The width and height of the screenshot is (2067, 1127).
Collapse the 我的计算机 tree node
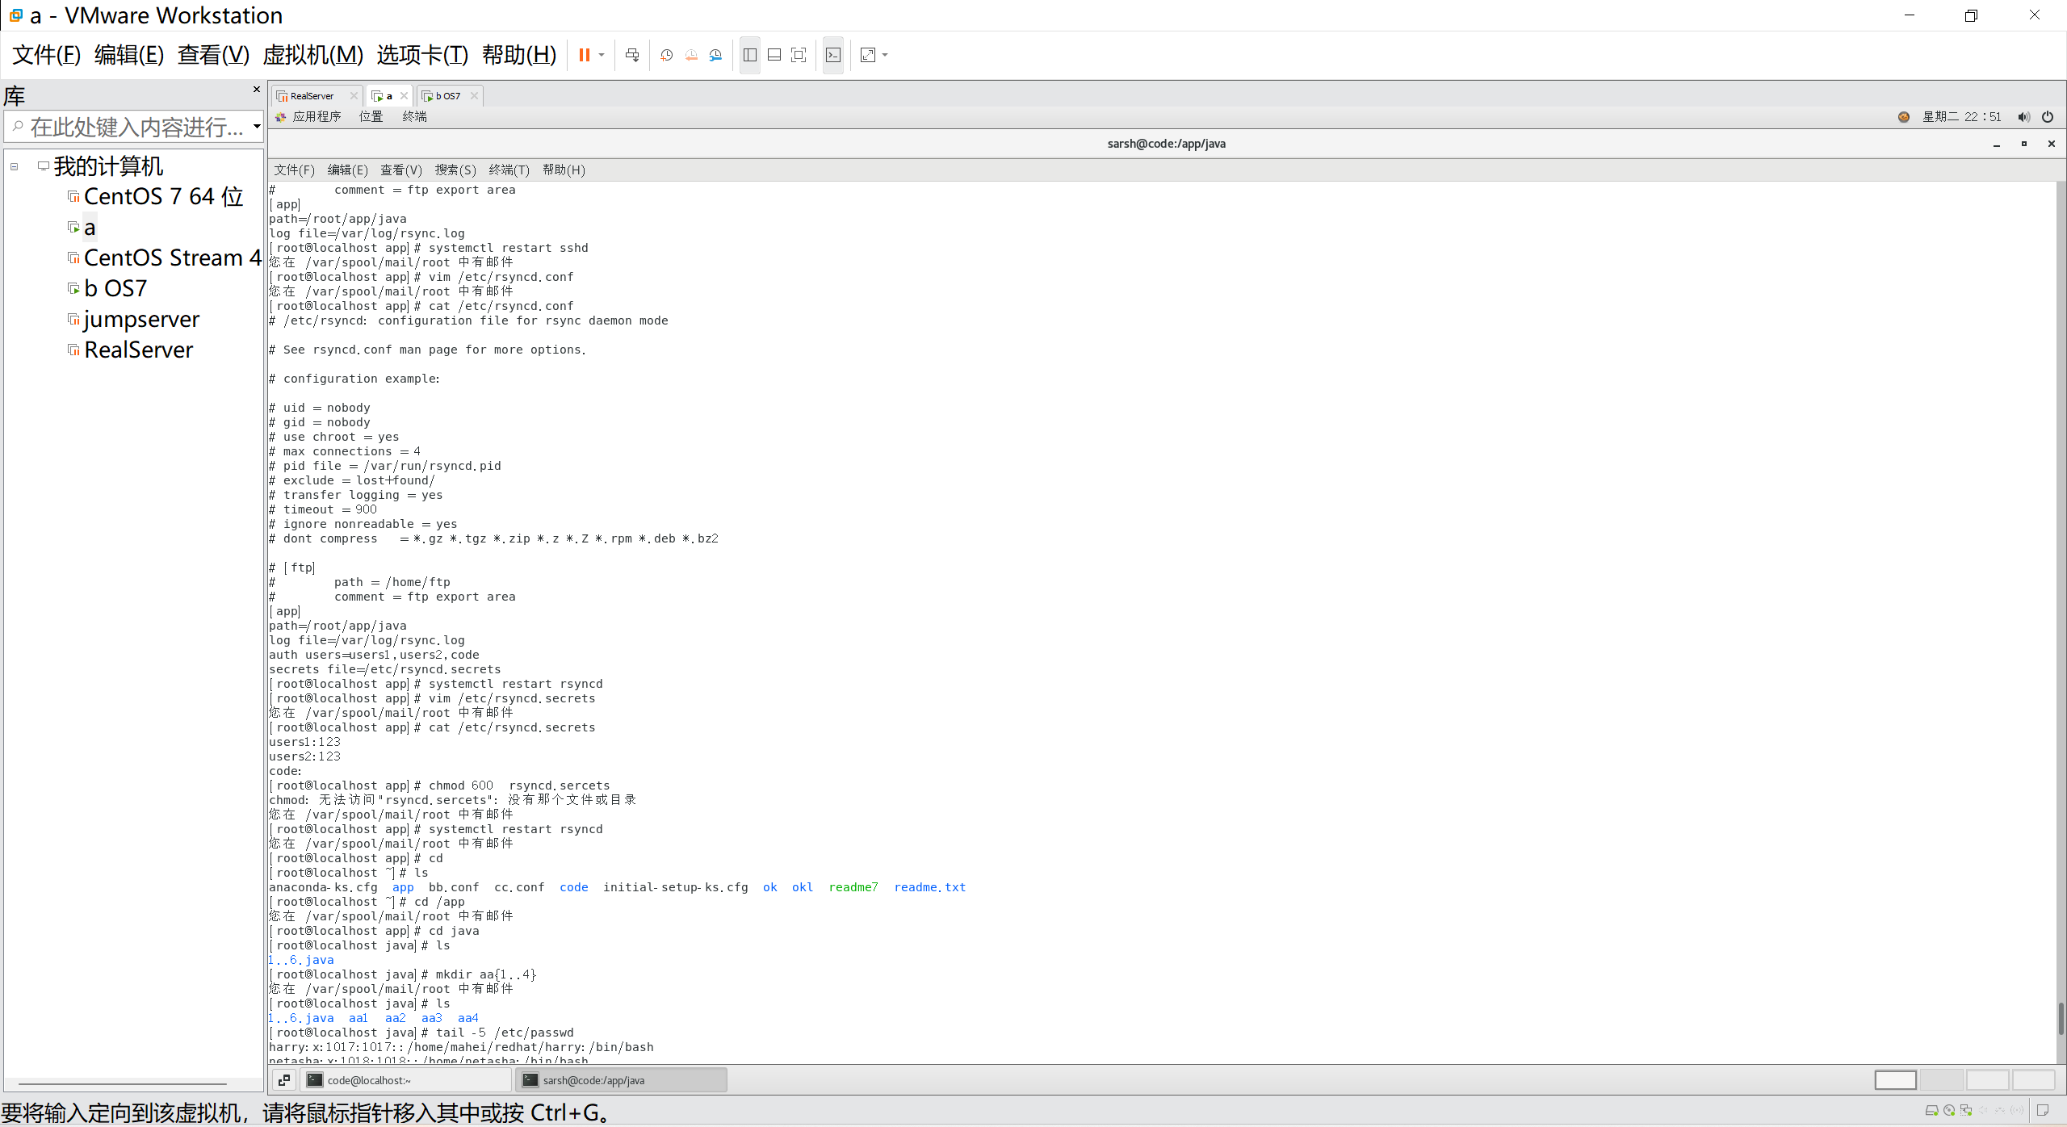coord(15,167)
